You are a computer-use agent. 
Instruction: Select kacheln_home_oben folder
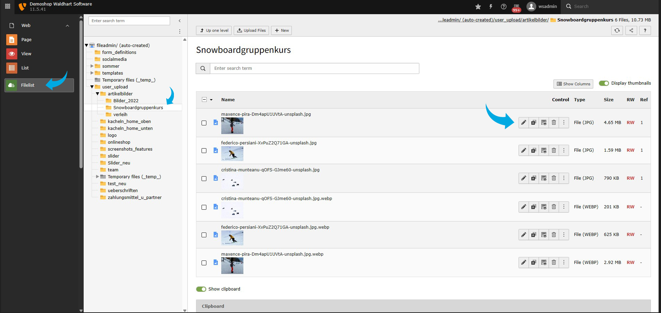click(129, 121)
